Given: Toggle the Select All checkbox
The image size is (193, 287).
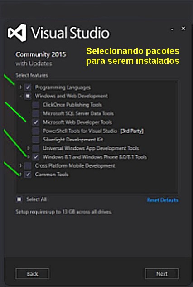Looking at the screenshot, I should (19, 199).
